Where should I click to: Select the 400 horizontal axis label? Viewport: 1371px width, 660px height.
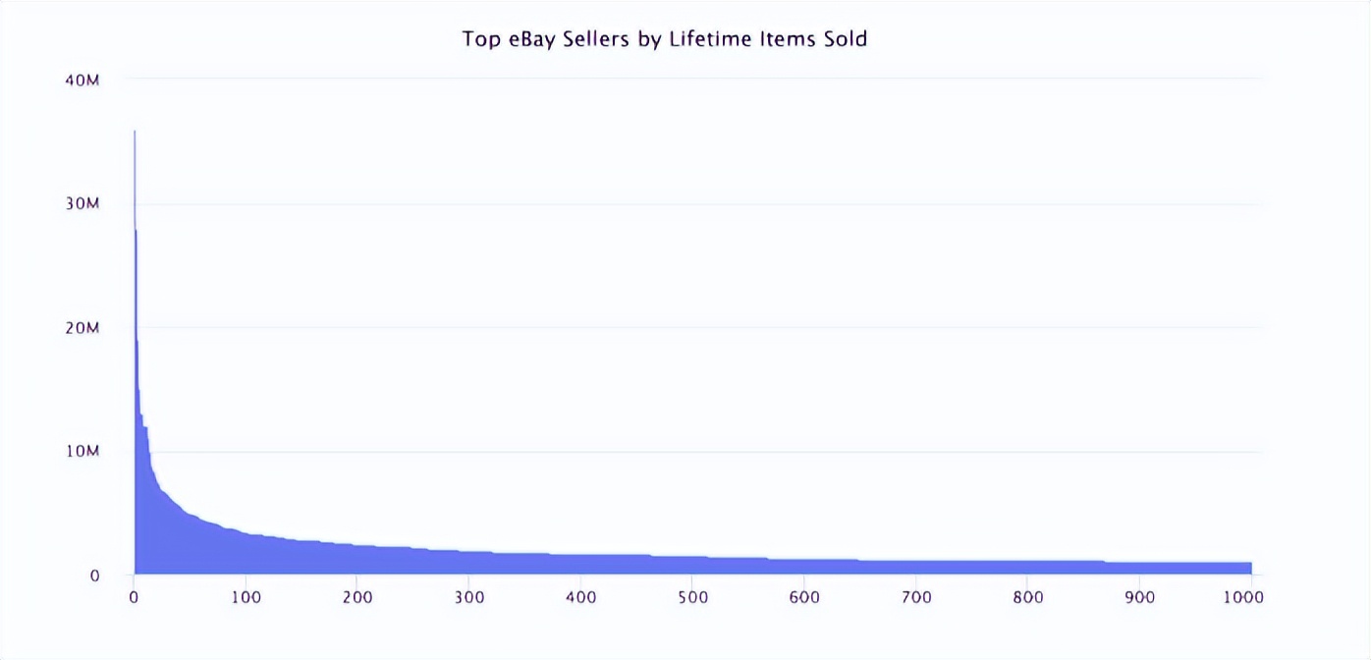[581, 596]
